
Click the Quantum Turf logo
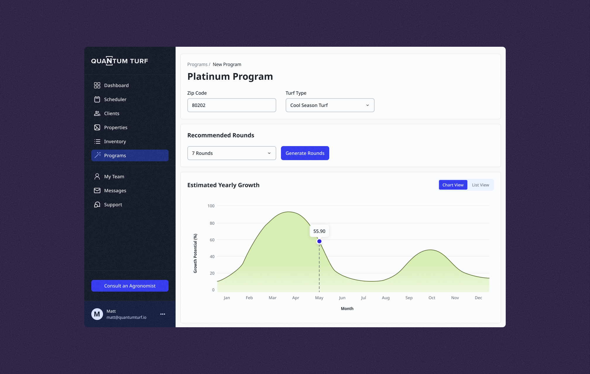pos(119,61)
